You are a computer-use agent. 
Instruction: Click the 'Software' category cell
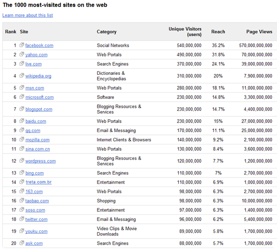pyautogui.click(x=106, y=97)
